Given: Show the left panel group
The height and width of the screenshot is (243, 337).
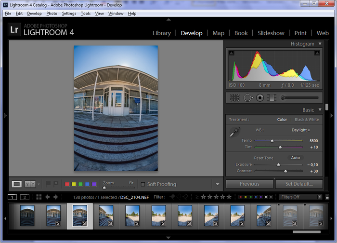Looking at the screenshot, I should (x=5, y=116).
